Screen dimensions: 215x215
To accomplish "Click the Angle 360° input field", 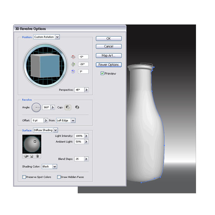I will tap(47, 107).
